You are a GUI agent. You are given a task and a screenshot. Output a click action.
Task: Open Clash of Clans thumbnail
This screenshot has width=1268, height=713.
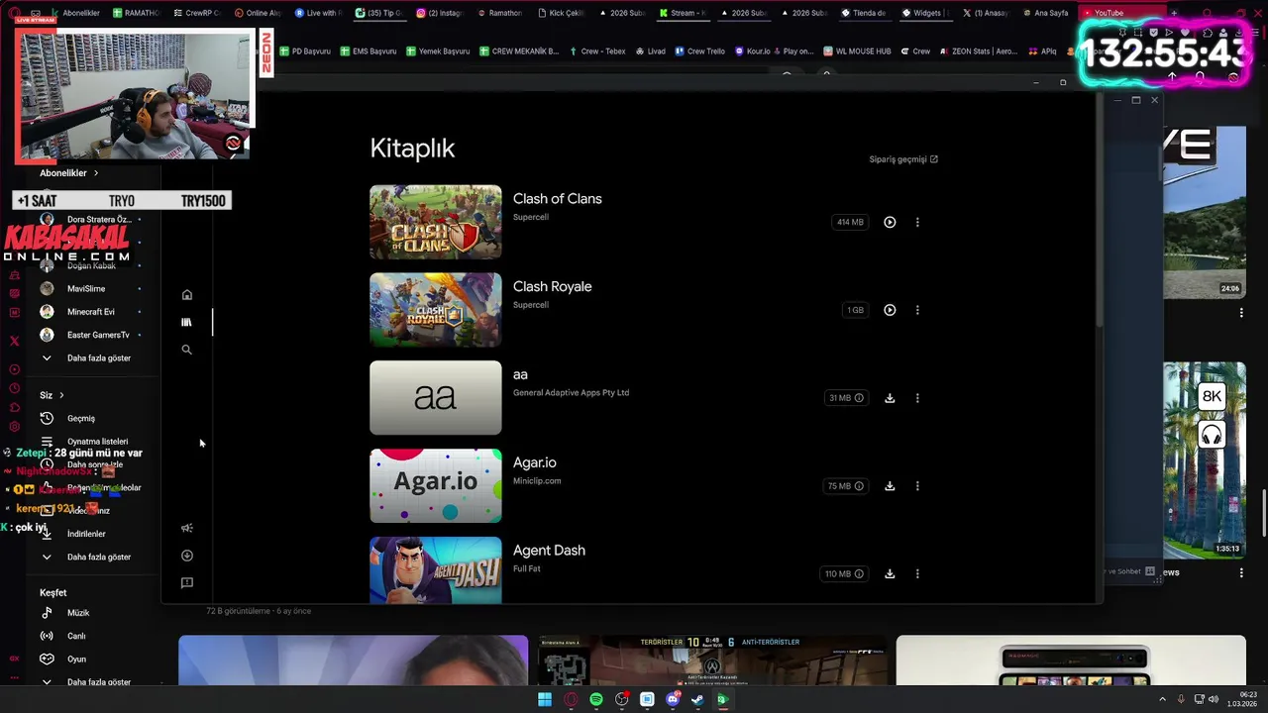436,222
